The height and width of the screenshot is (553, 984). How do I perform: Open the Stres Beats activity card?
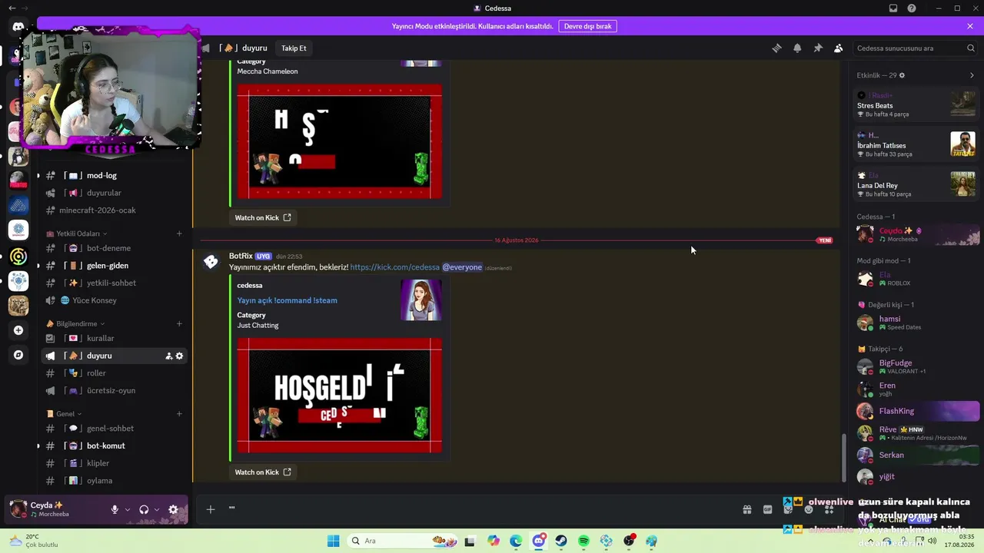pyautogui.click(x=916, y=104)
